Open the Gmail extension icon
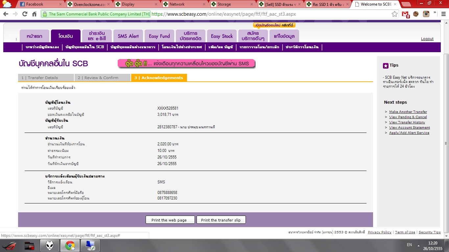 406,14
